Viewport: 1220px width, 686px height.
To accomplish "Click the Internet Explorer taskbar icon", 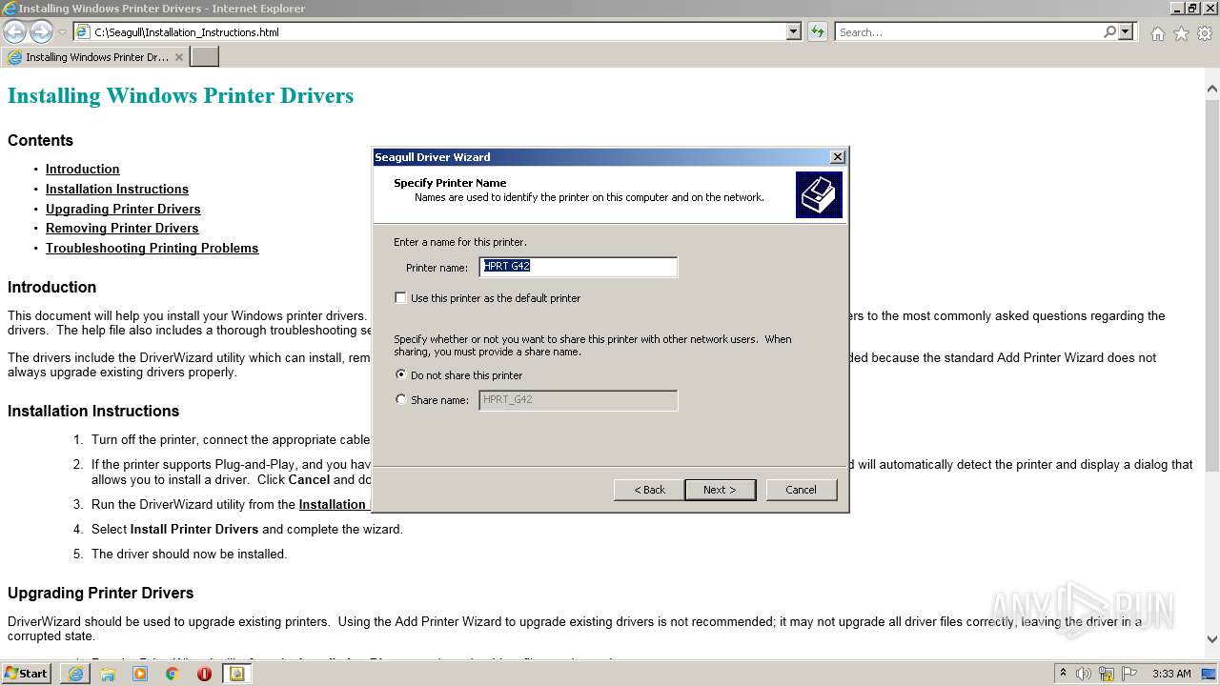I will (x=75, y=674).
